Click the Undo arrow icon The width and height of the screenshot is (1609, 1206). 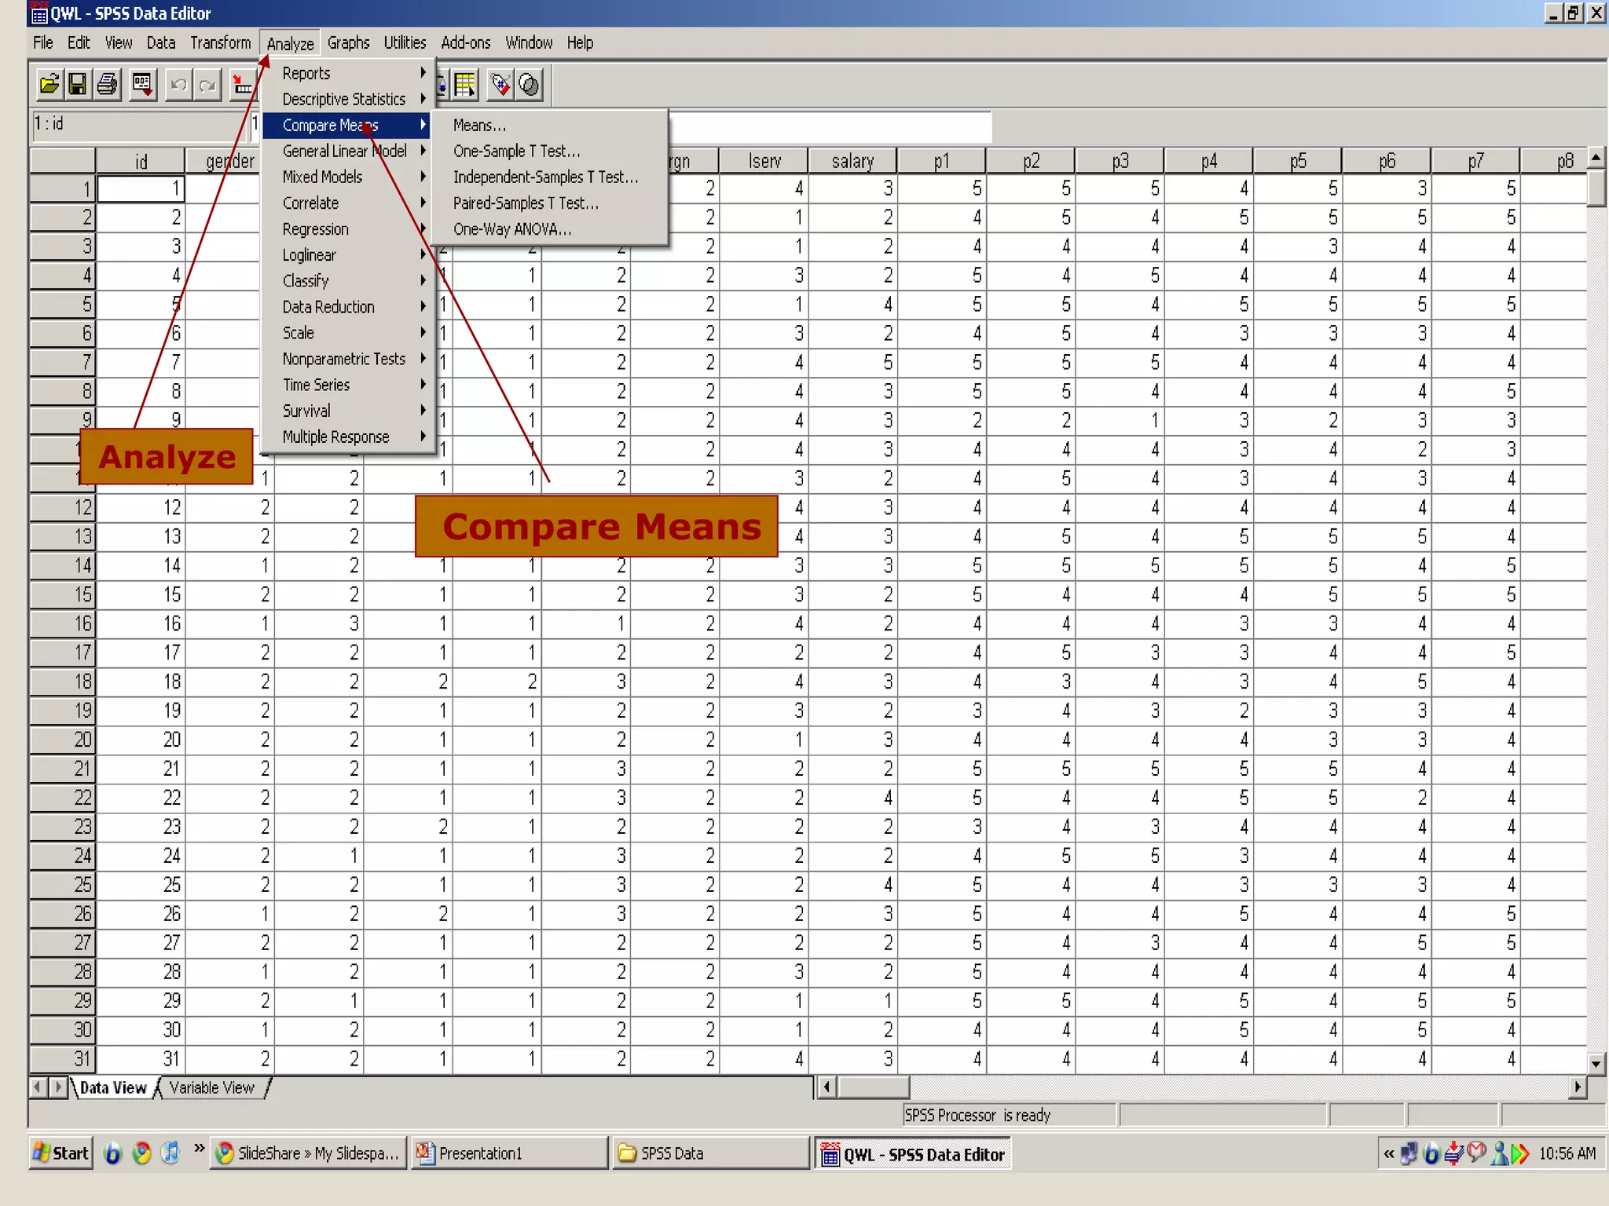tap(178, 84)
